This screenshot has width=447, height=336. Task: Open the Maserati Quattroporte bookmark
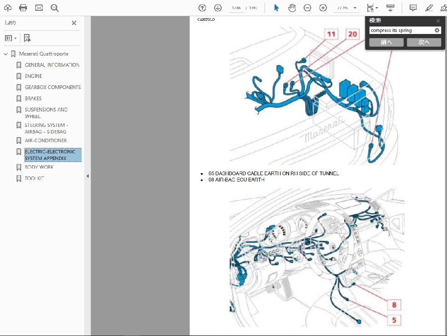[x=44, y=54]
